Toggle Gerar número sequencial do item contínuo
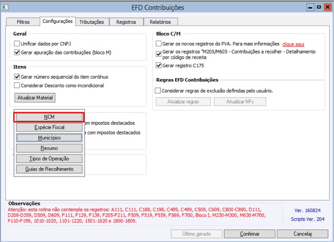This screenshot has width=334, height=242. click(17, 77)
